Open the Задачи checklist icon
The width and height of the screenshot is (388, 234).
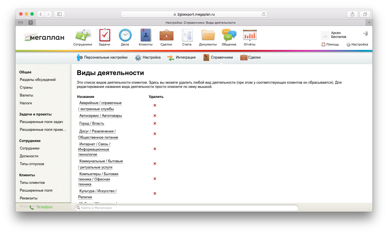(105, 35)
